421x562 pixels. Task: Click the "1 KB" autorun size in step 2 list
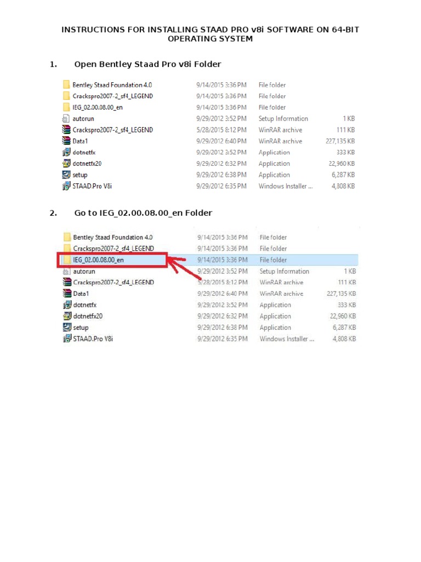tap(350, 271)
